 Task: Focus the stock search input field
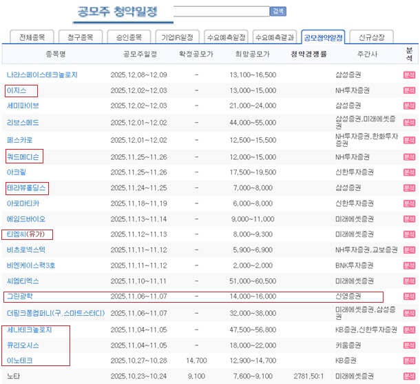pyautogui.click(x=221, y=11)
